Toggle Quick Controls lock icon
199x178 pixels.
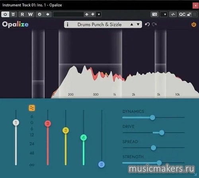(189, 14)
